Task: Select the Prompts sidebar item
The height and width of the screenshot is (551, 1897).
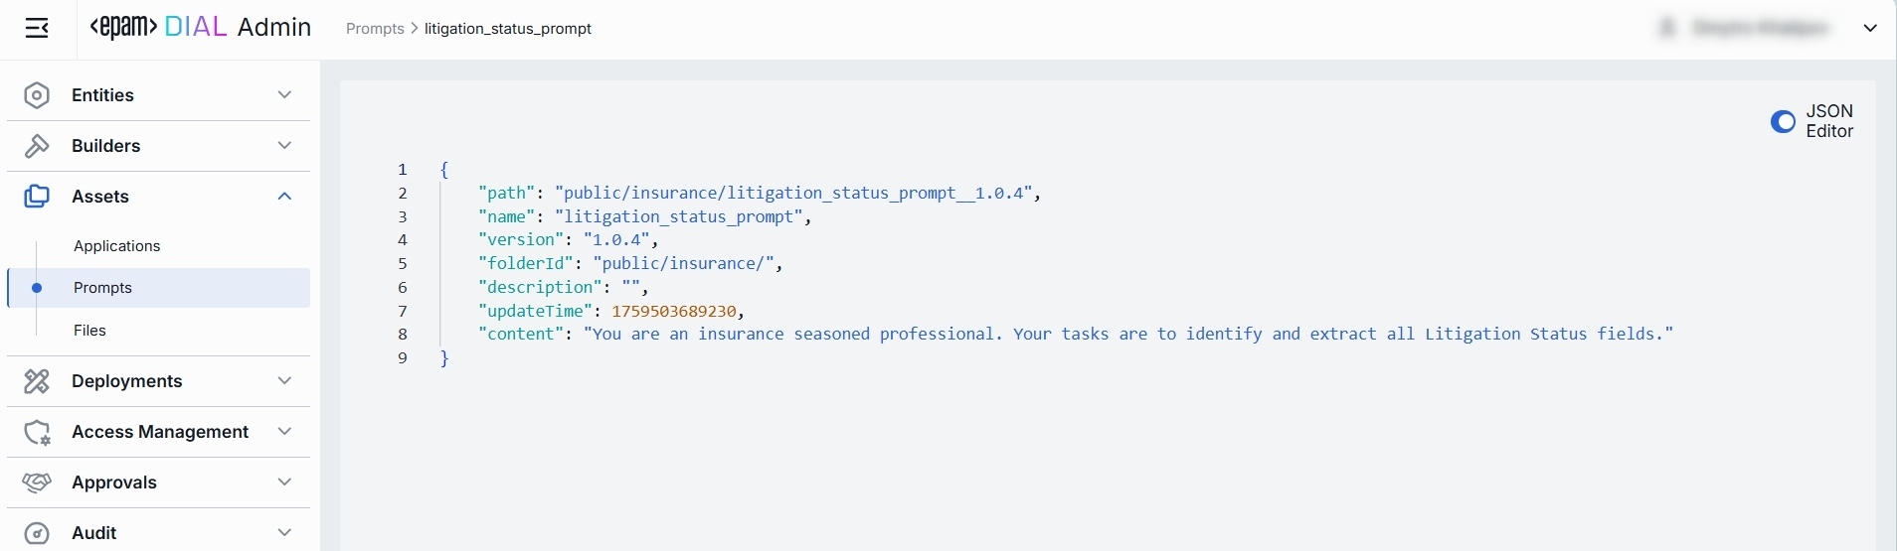Action: tap(102, 288)
